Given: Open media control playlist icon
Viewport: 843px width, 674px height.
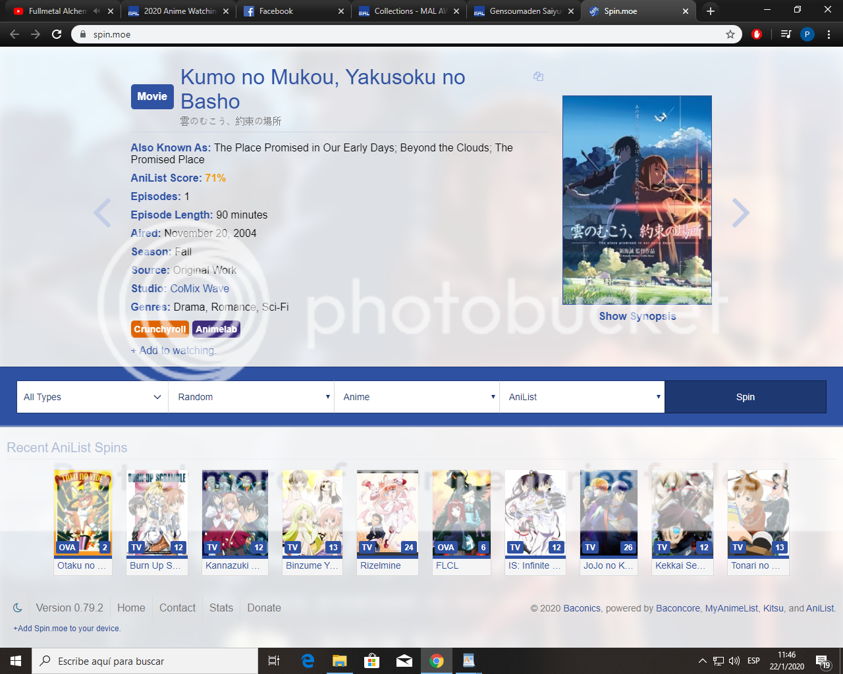Looking at the screenshot, I should point(786,34).
